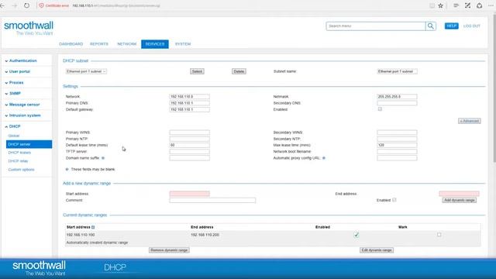Viewport: 496px width, 279px height.
Task: Click the web note pen icon
Action: click(x=467, y=5)
